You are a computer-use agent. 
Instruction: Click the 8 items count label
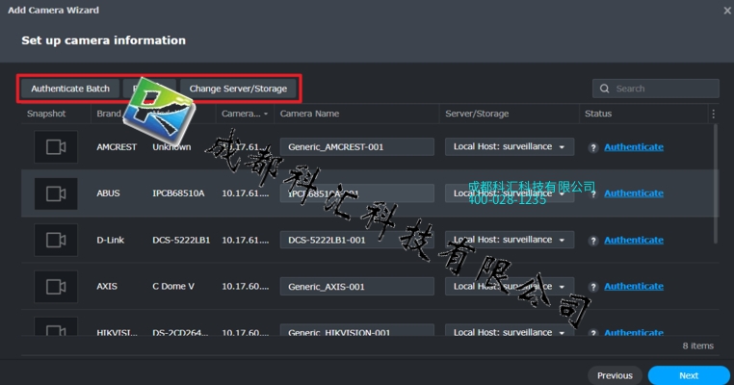click(x=697, y=346)
